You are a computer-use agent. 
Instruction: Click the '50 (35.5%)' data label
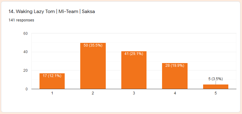tap(93, 45)
